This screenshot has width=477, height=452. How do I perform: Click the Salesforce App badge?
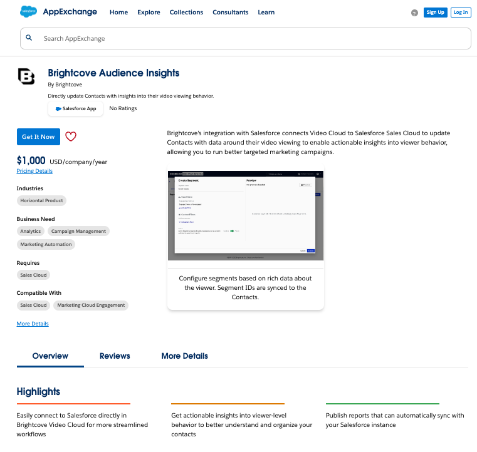(x=75, y=108)
